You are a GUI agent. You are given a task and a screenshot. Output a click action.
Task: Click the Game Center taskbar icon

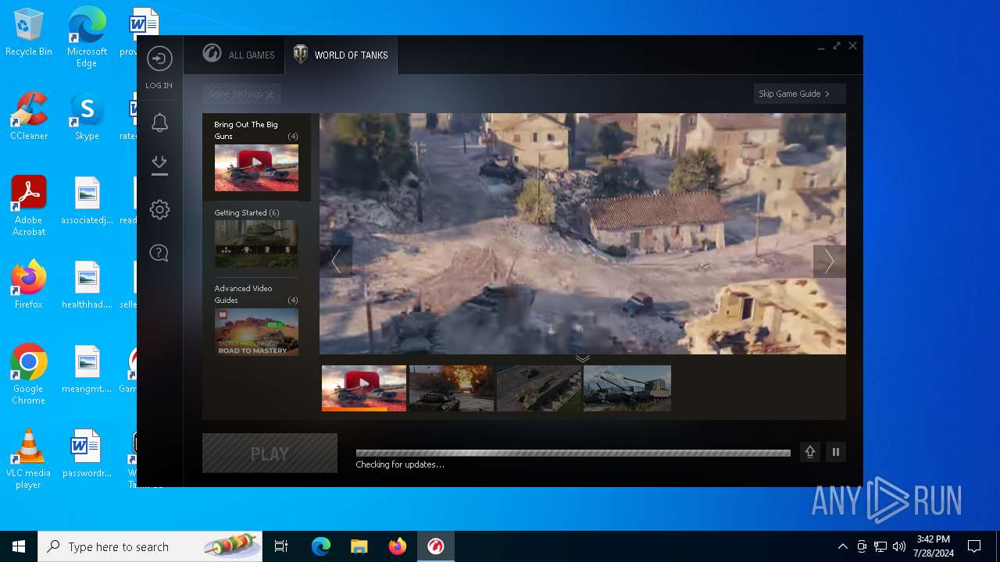coord(436,546)
